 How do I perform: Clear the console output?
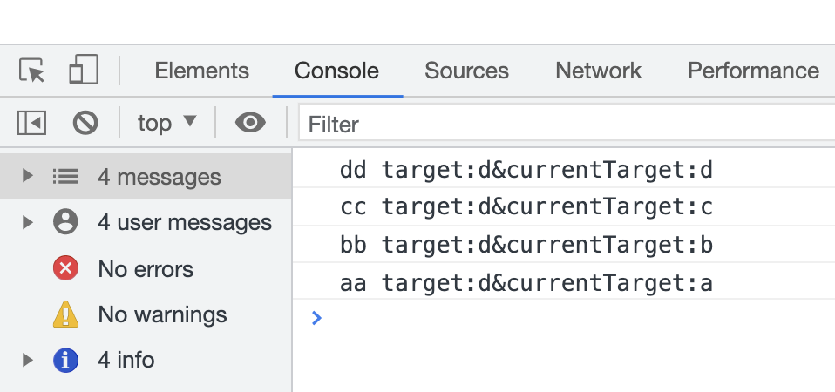click(85, 124)
